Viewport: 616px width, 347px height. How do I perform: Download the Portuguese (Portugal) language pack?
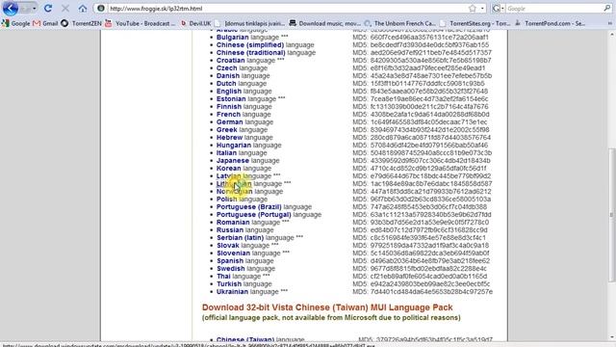[x=254, y=214]
